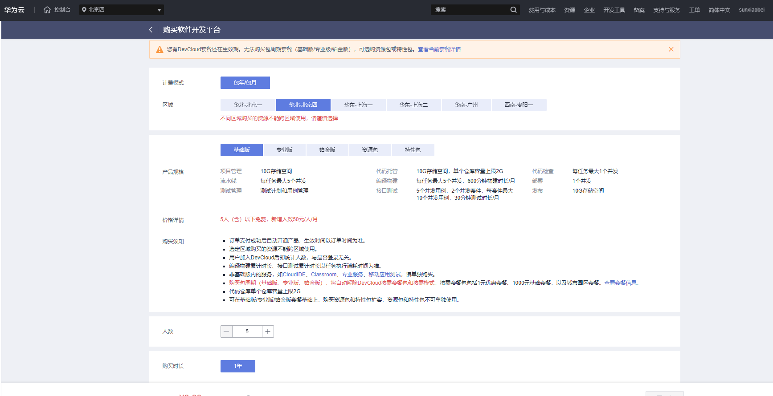
Task: Select region 西南-贵阳一
Action: coord(519,105)
